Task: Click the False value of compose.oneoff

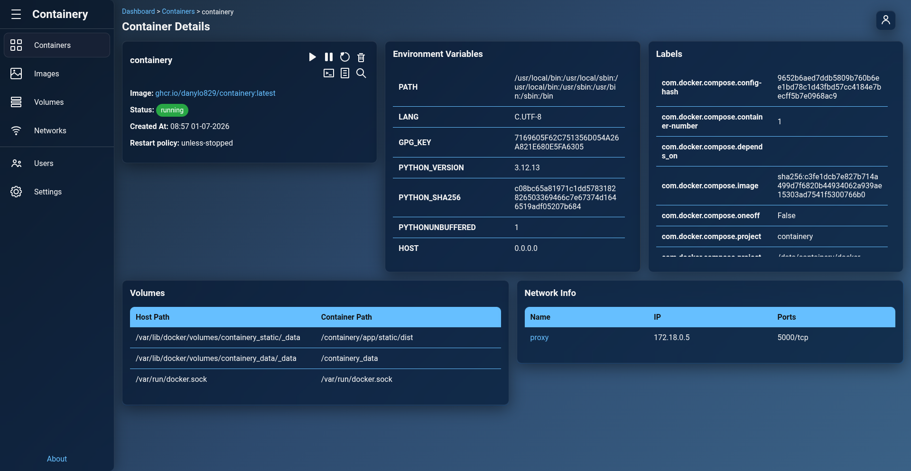Action: tap(786, 215)
